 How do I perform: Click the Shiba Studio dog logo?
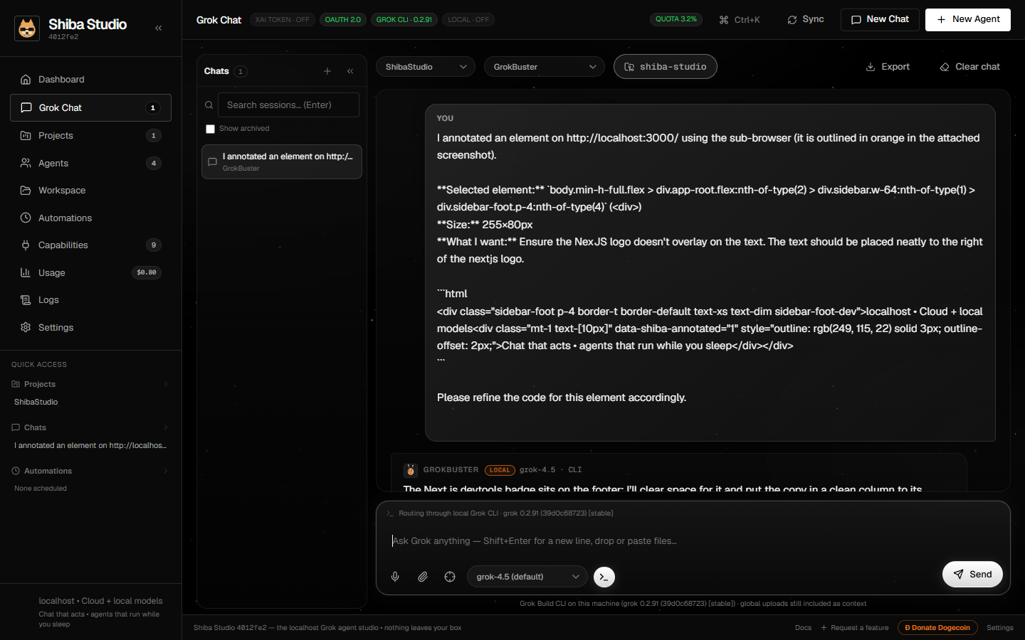click(27, 28)
